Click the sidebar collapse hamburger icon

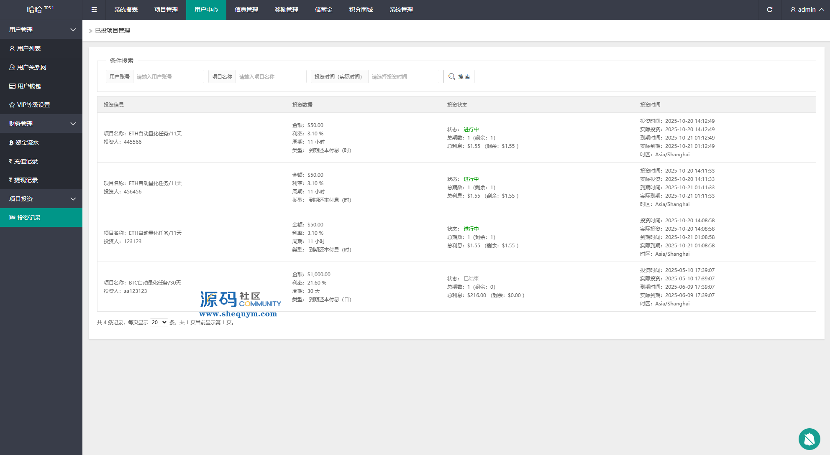tap(94, 10)
